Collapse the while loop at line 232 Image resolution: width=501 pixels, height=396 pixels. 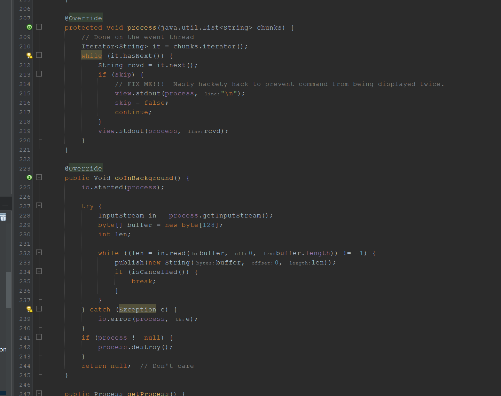[x=39, y=253]
